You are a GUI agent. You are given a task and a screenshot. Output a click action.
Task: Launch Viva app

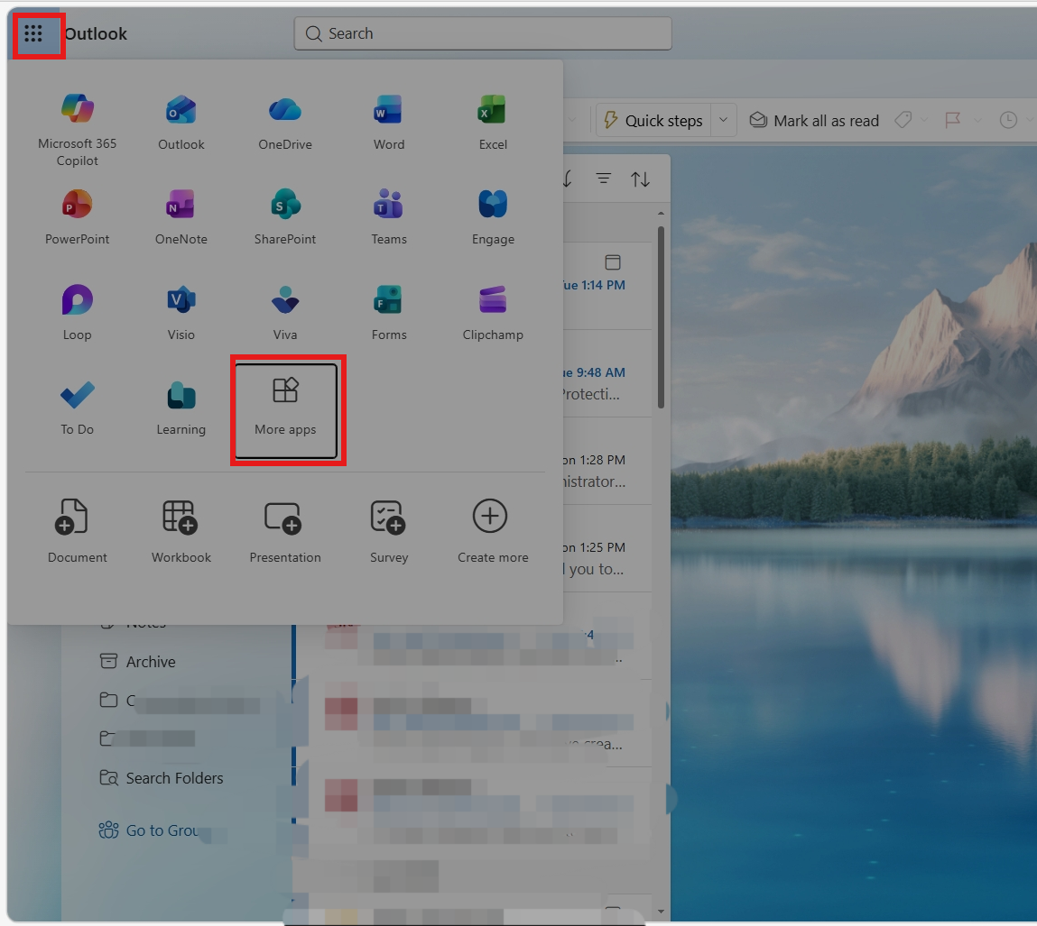(285, 312)
